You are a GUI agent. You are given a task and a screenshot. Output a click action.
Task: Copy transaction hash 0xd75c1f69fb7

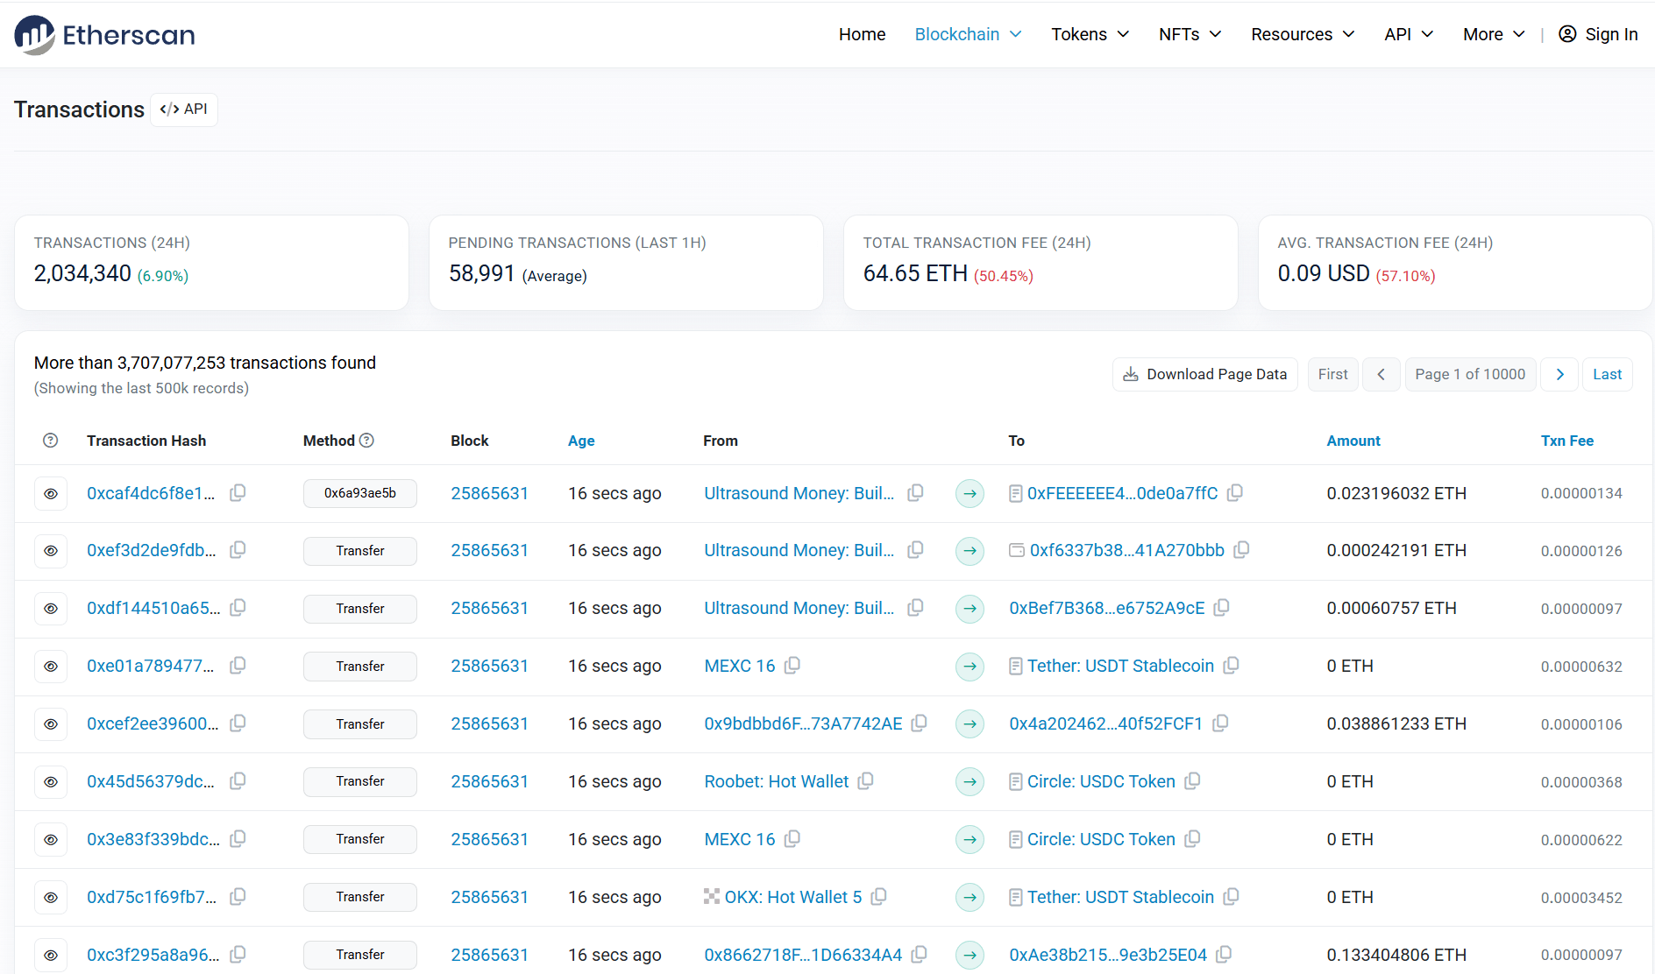(x=238, y=897)
